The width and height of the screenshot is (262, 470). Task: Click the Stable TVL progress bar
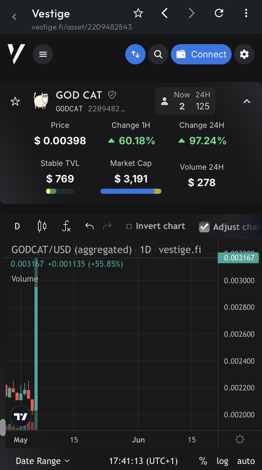(x=60, y=192)
